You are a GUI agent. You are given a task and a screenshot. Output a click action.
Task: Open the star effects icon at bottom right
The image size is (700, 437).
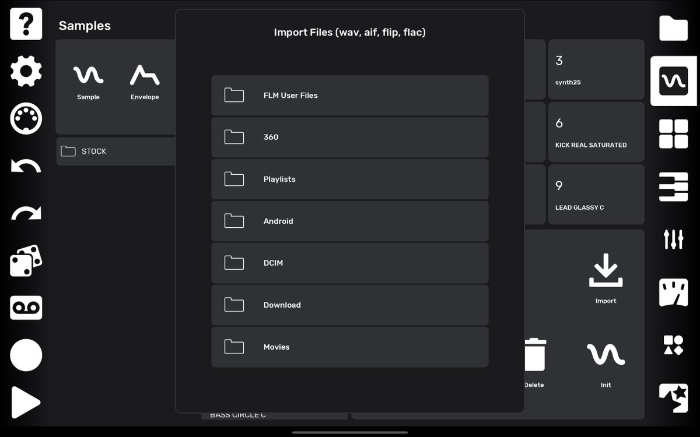tap(674, 398)
